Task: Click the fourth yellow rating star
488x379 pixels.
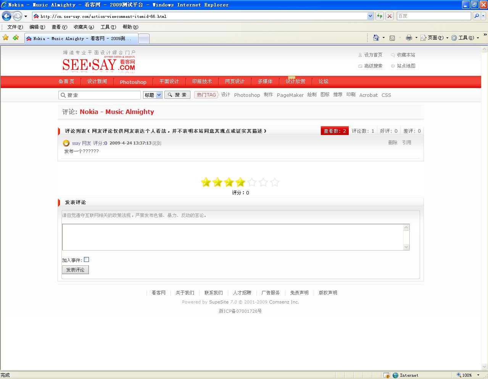Action: (x=240, y=182)
